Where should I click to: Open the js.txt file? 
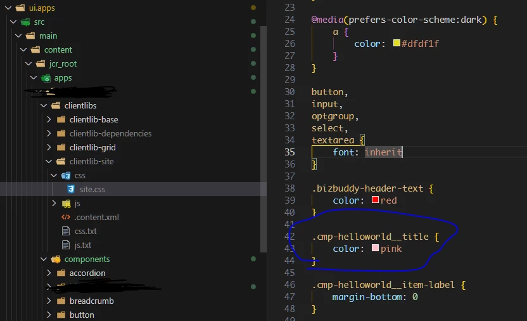point(83,245)
